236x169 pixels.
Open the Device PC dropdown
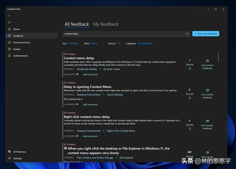pos(119,43)
